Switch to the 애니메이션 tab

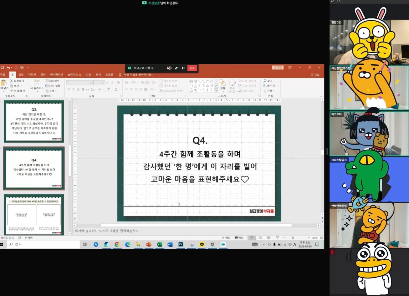pyautogui.click(x=57, y=75)
